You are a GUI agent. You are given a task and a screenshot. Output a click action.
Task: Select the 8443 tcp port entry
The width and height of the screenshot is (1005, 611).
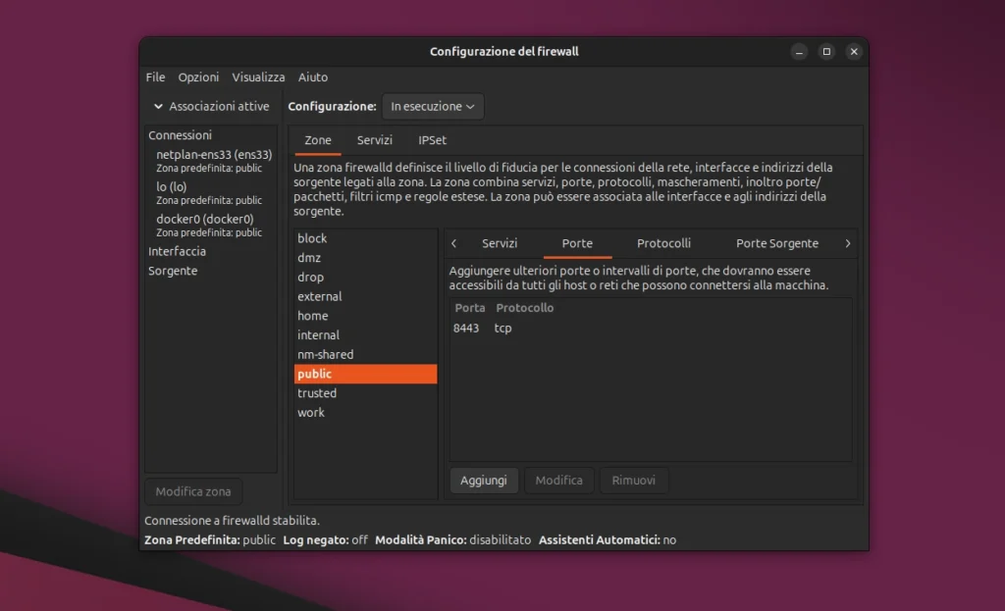pyautogui.click(x=485, y=328)
